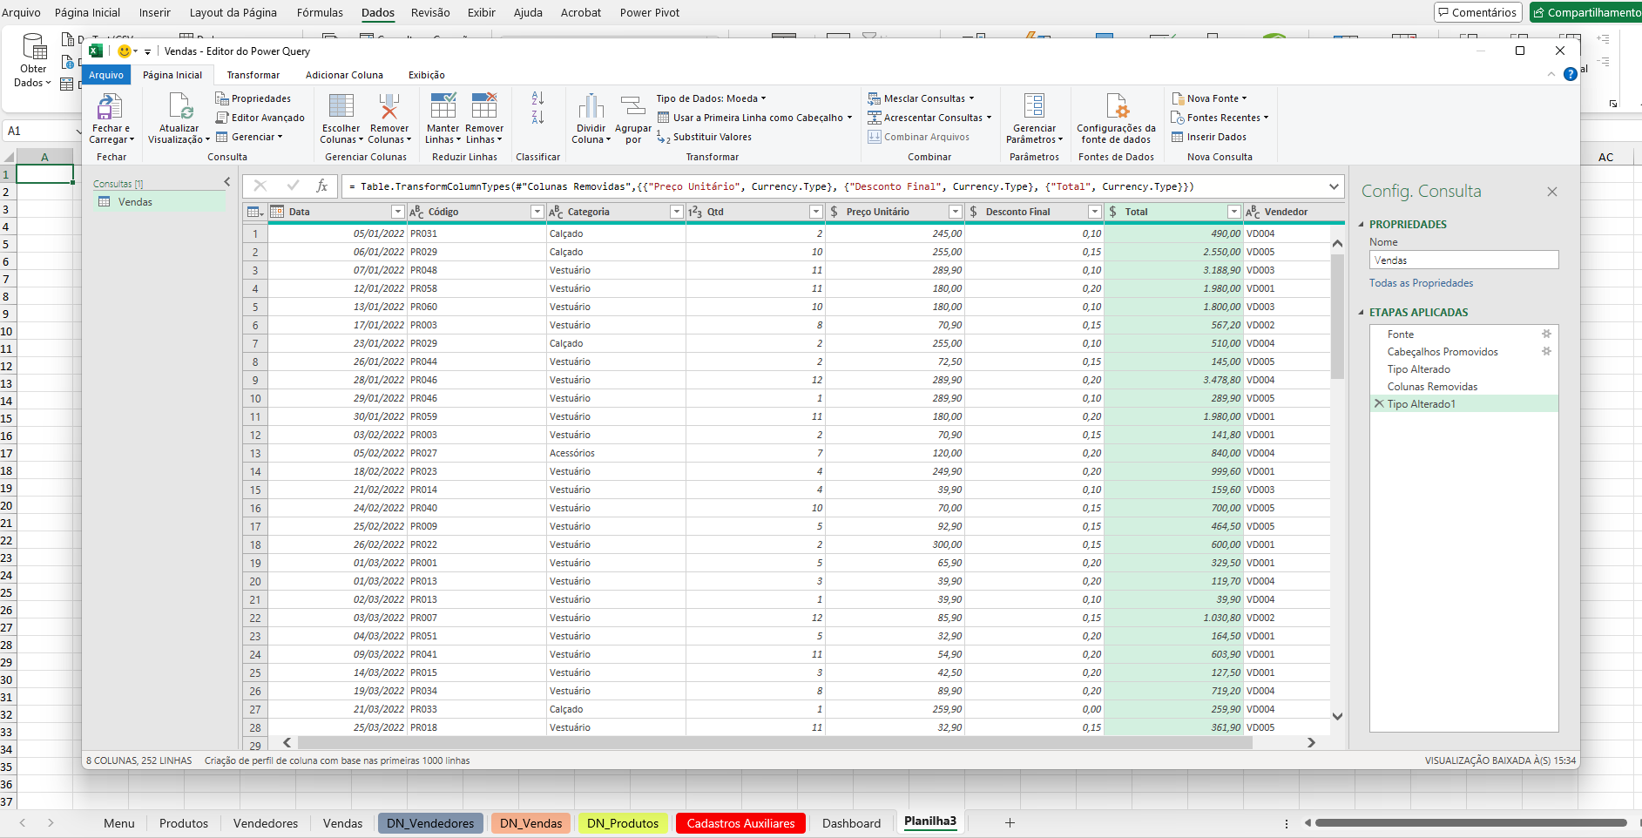Screen dimensions: 1642x838
Task: Click the formula bar text field
Action: (x=834, y=186)
